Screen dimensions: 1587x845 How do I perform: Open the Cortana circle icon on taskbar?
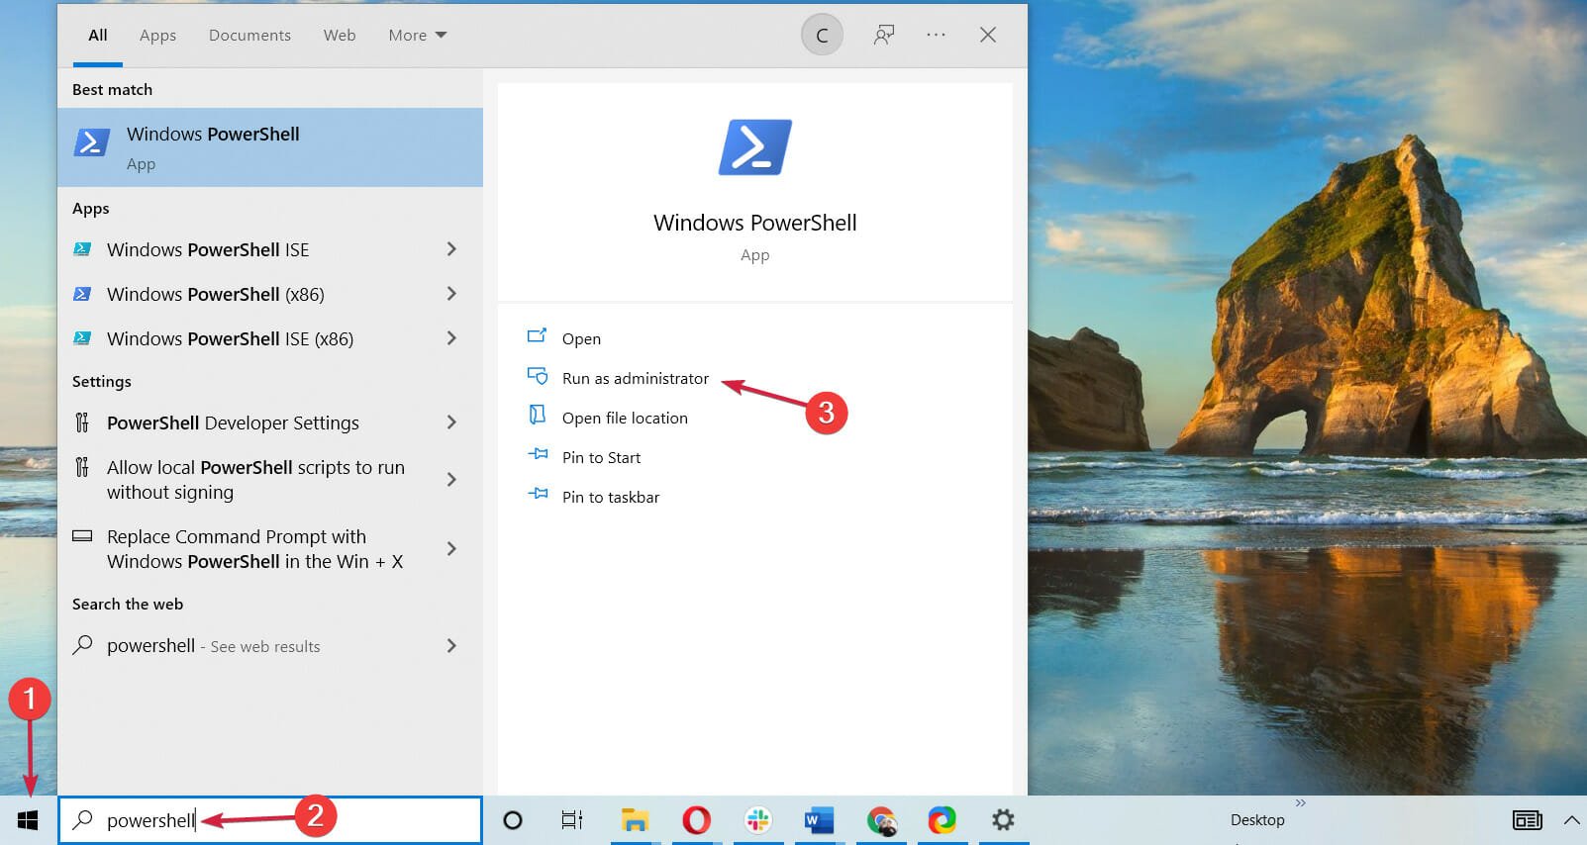pyautogui.click(x=512, y=820)
